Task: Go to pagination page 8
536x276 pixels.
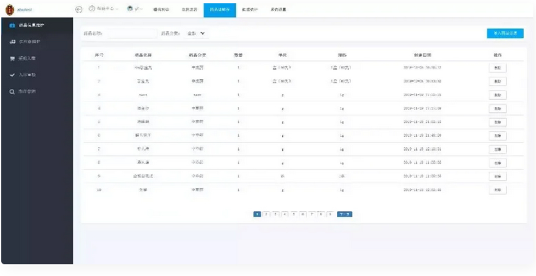Action: (x=321, y=214)
